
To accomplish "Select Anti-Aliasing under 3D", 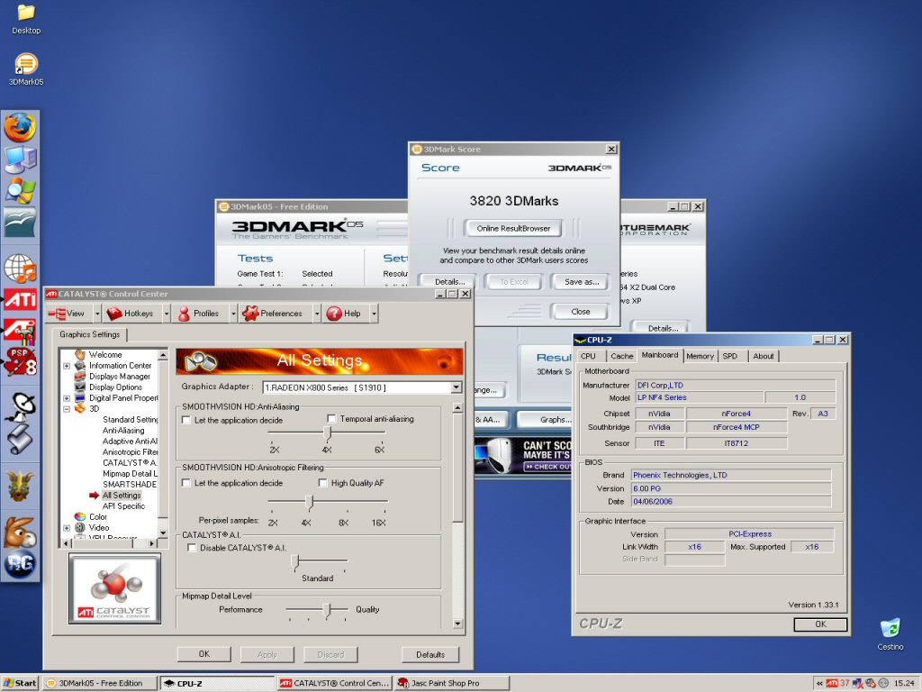I will [x=123, y=430].
